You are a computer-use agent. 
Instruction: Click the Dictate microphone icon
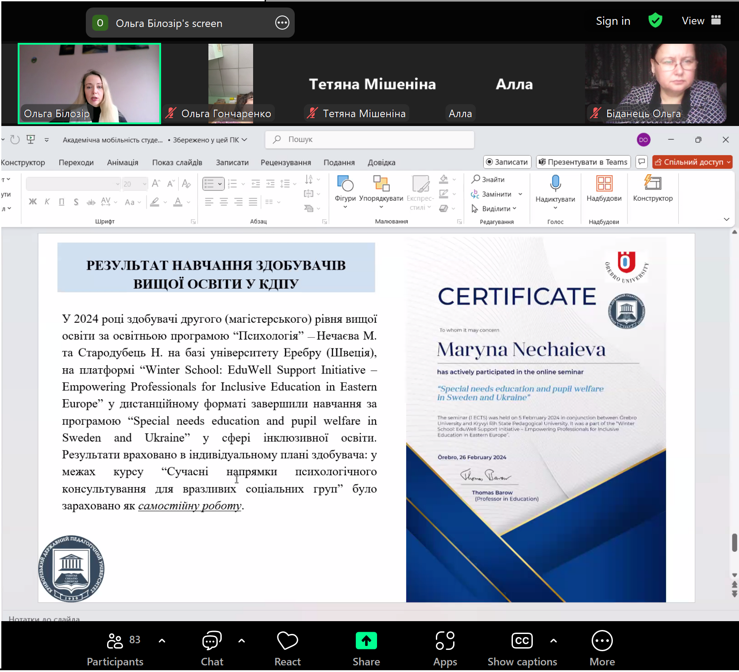click(555, 183)
